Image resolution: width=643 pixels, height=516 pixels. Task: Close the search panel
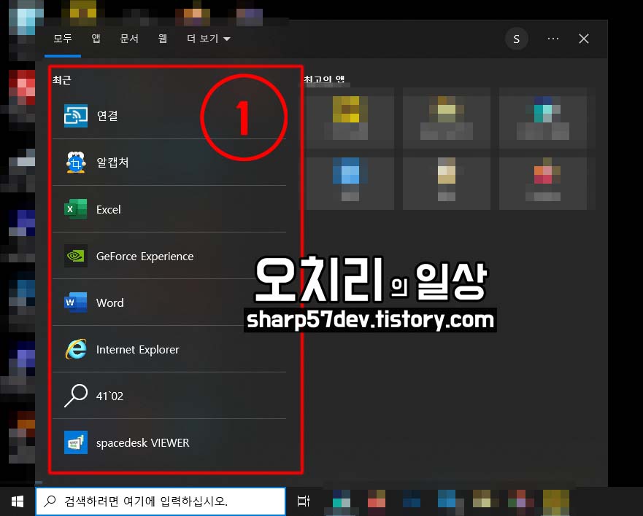pyautogui.click(x=584, y=39)
